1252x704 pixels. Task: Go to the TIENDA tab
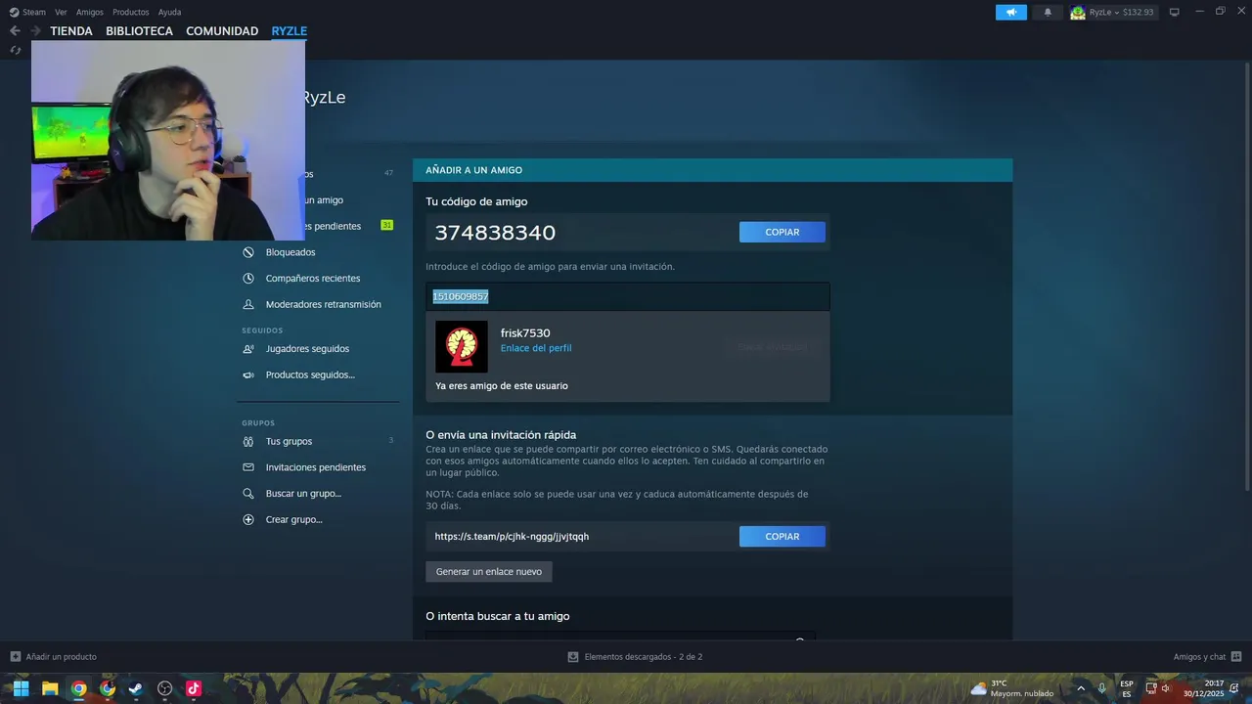71,30
